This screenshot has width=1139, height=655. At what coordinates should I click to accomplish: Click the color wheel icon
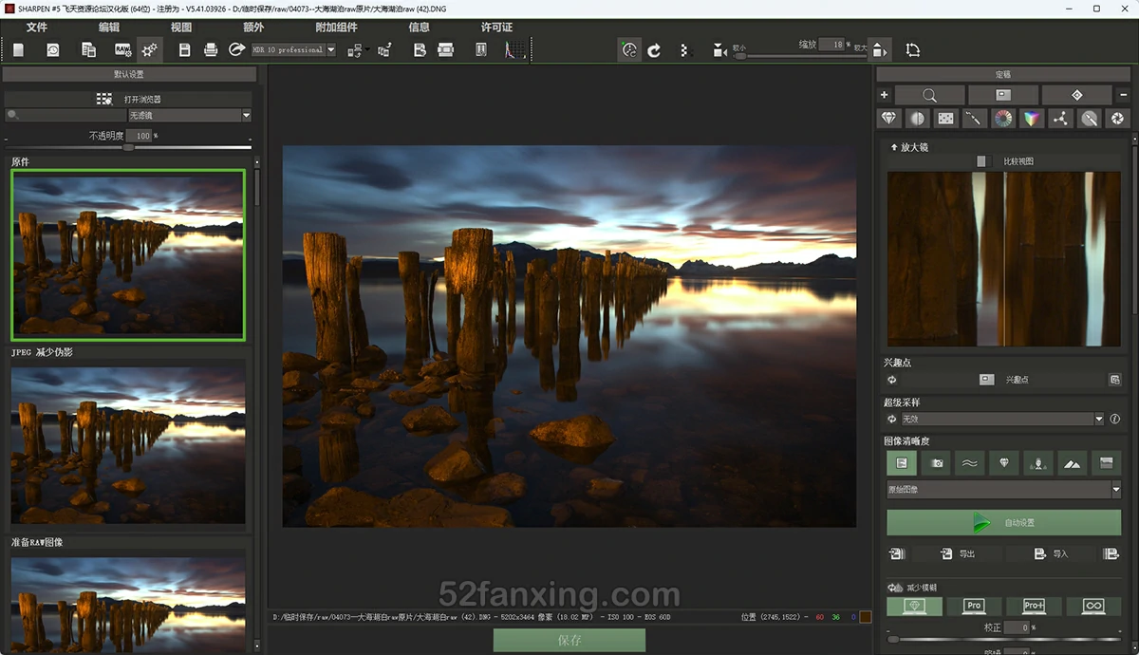pyautogui.click(x=1003, y=119)
